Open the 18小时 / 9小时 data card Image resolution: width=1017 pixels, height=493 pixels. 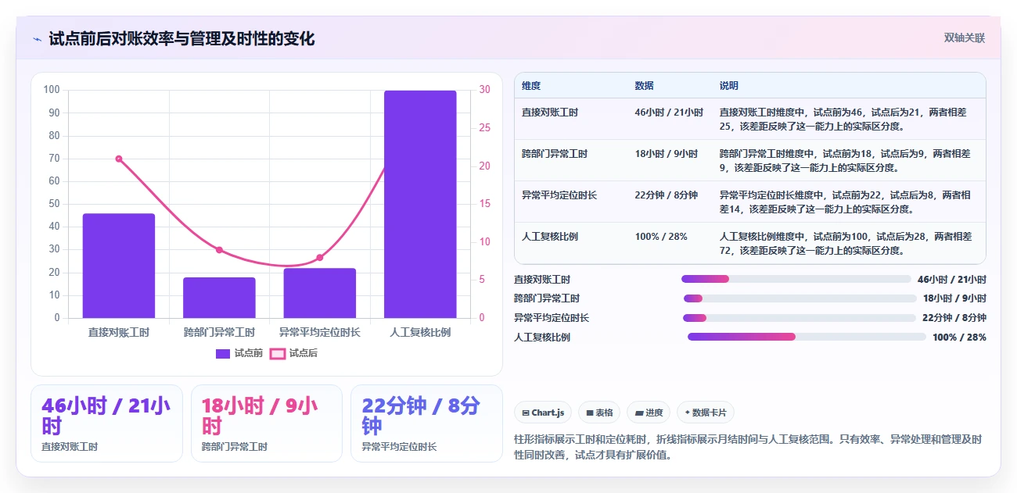point(267,423)
